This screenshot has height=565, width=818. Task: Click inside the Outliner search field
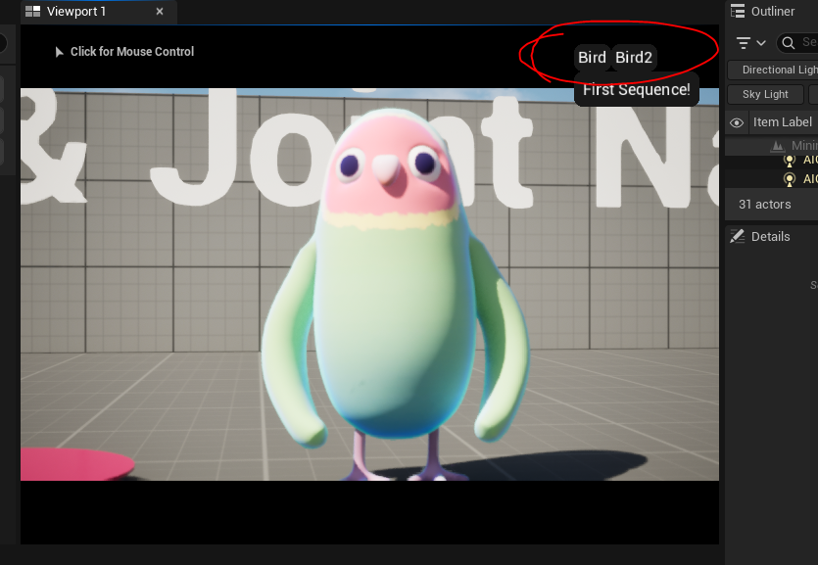(x=808, y=43)
